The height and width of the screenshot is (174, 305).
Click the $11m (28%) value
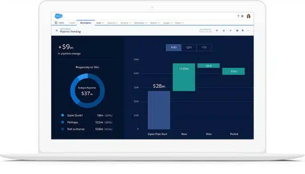click(x=104, y=122)
